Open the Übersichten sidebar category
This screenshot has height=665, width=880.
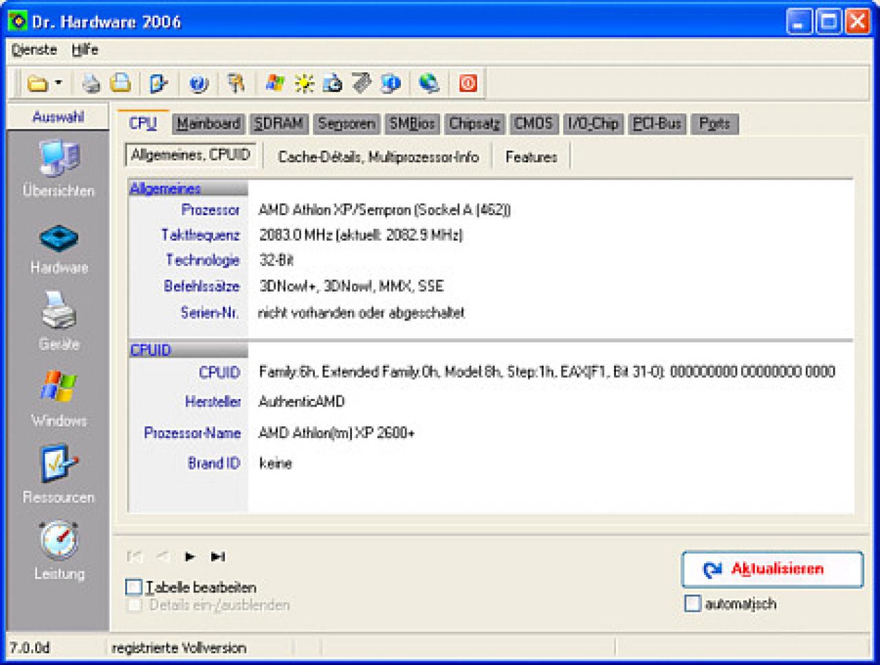(58, 168)
